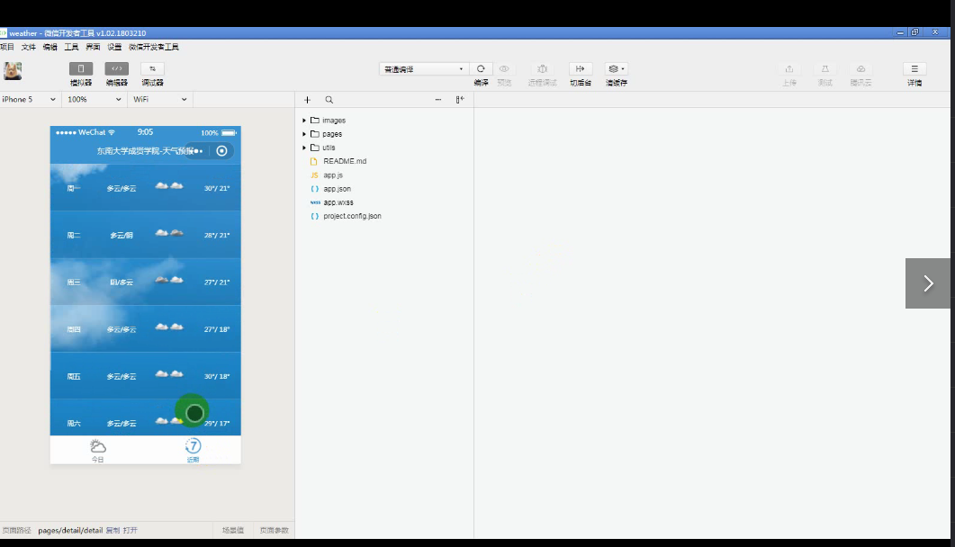955x547 pixels.
Task: Click 复制 to copy the page path
Action: pos(113,531)
